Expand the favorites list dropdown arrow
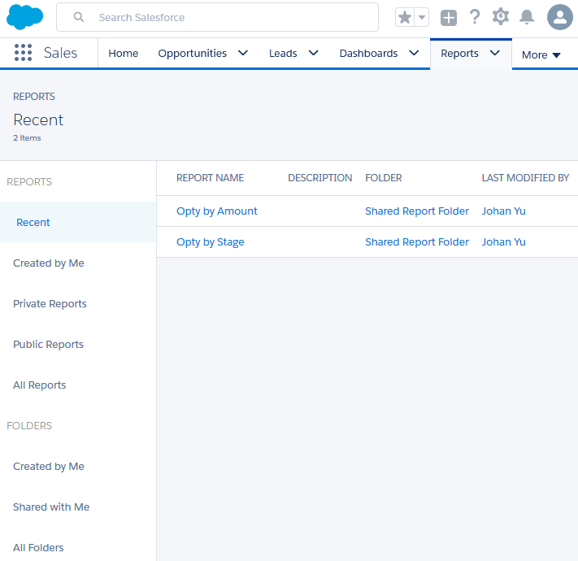 (x=422, y=17)
